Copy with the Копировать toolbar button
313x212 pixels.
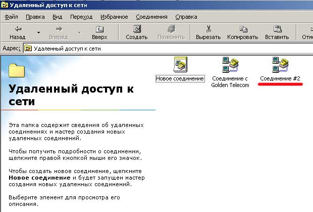pyautogui.click(x=242, y=32)
